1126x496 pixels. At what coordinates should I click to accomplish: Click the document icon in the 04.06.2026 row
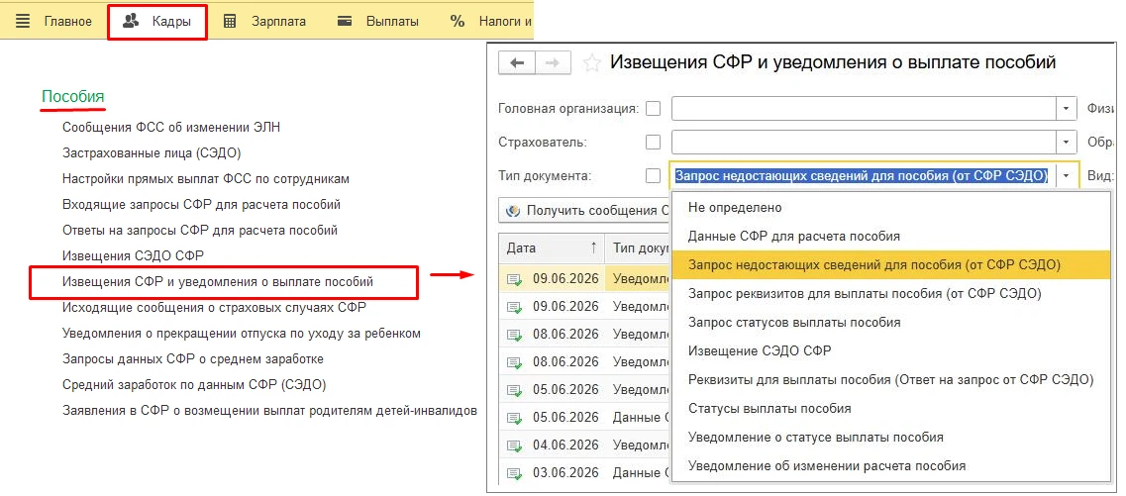coord(514,446)
